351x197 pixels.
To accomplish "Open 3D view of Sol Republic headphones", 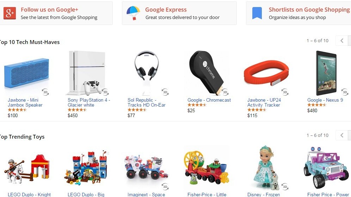I will (165, 92).
